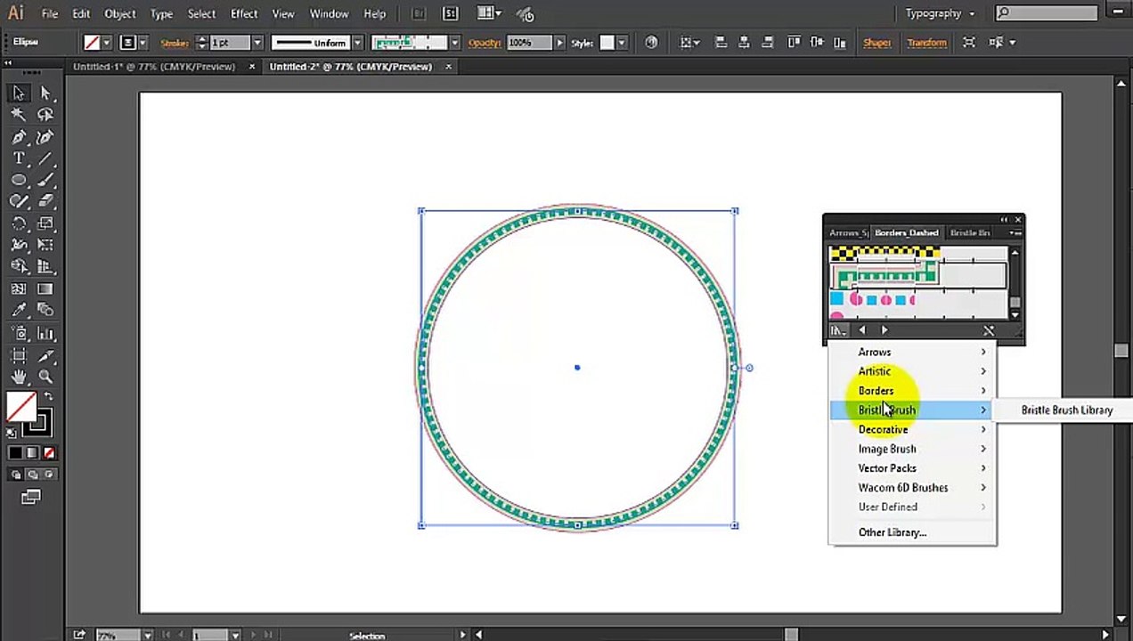
Task: Select the Zoom magnifier tool
Action: tap(45, 377)
